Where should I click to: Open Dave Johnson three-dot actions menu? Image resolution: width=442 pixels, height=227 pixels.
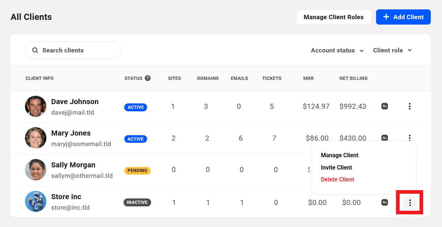[410, 106]
